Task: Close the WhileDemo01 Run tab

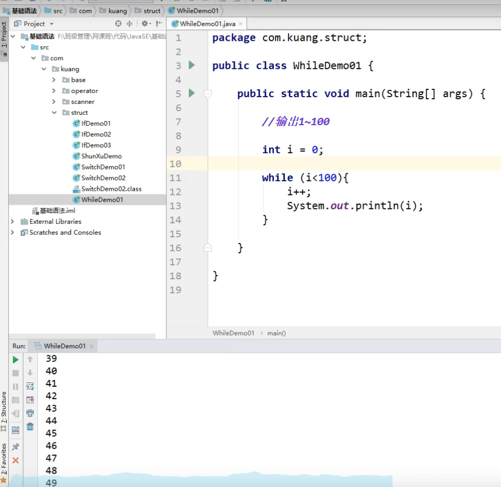Action: point(92,346)
